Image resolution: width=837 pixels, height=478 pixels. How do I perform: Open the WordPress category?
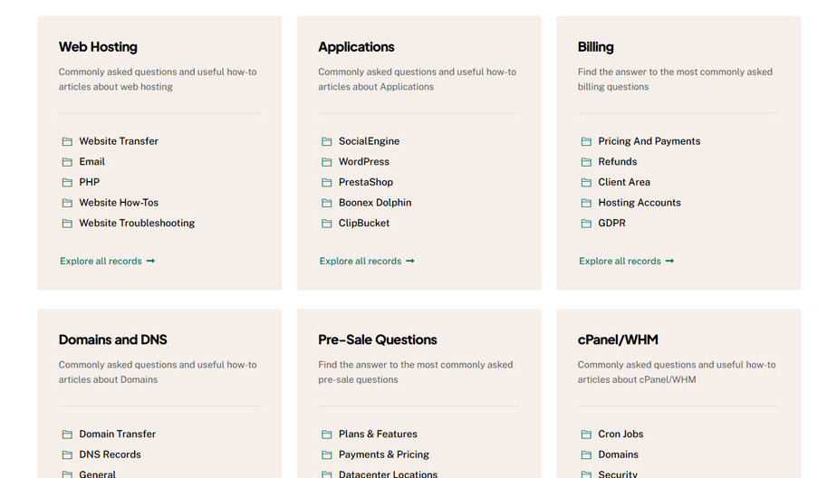point(363,162)
